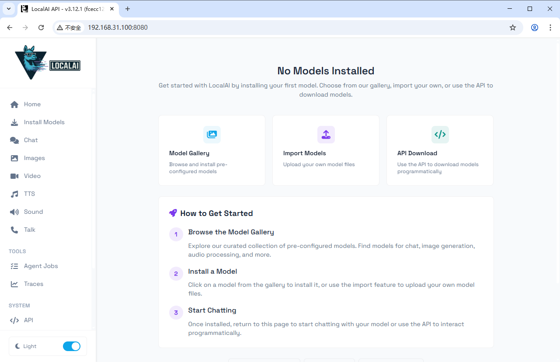Open Traces under Tools

click(48, 284)
